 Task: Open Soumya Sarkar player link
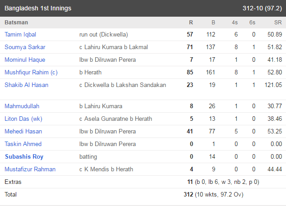tap(25, 47)
